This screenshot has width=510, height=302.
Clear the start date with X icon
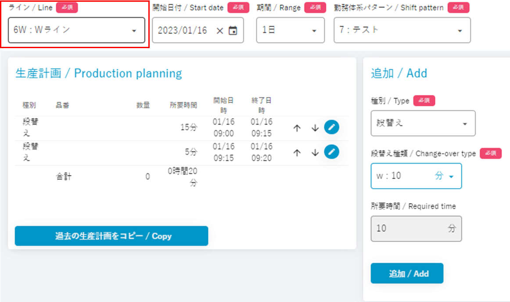[x=220, y=31]
